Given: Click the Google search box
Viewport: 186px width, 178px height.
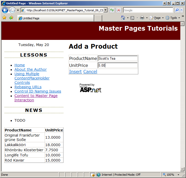Looking at the screenshot, I should point(148,10).
